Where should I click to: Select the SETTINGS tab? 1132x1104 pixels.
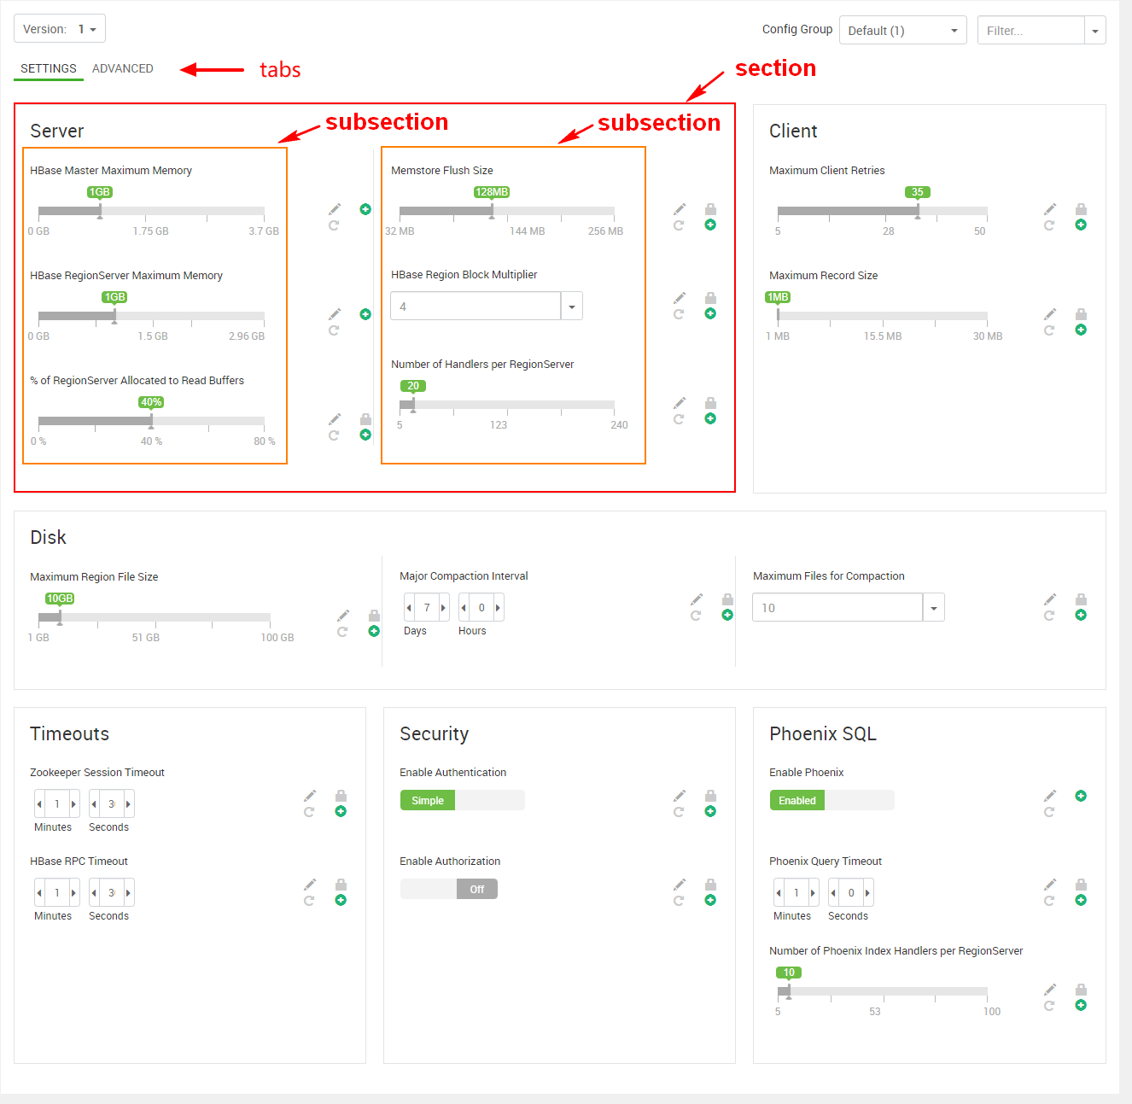coord(49,68)
